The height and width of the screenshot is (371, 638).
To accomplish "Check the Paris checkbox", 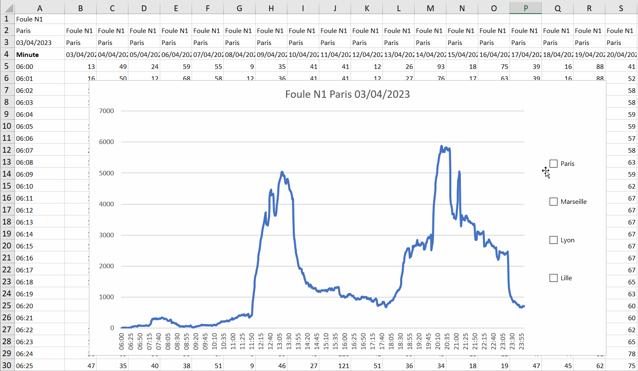I will [x=553, y=164].
